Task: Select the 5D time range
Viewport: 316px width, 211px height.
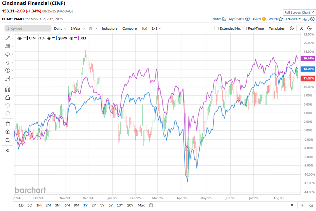Action: coord(30,205)
